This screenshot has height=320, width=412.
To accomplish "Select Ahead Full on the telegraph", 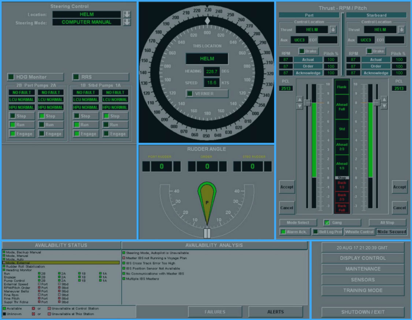I will (342, 107).
